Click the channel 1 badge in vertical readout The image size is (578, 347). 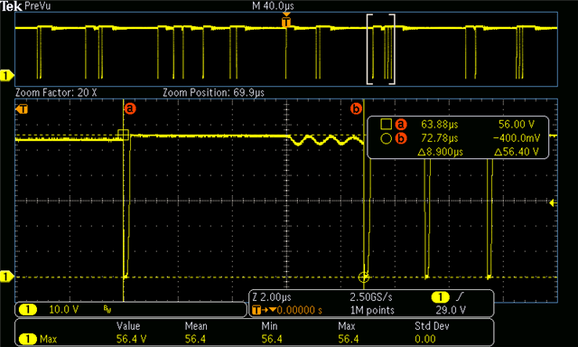click(28, 309)
